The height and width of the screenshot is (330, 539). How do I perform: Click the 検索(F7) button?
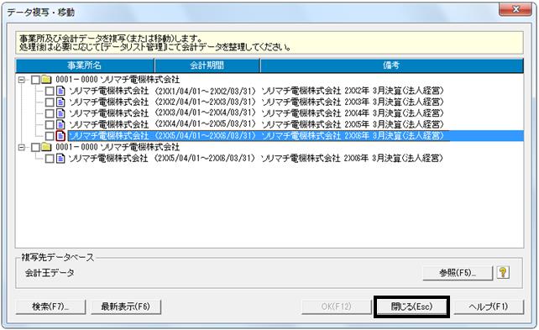coord(50,306)
